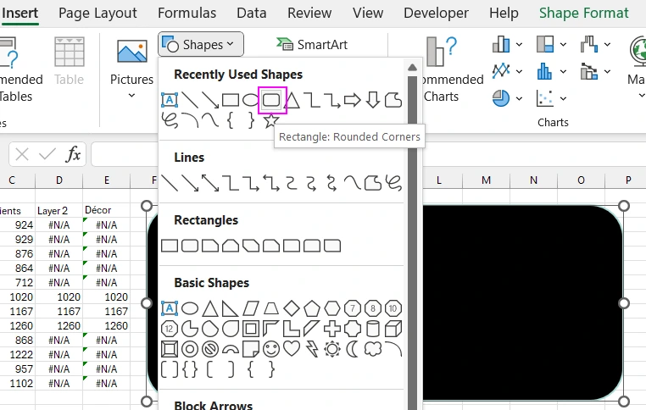Select the Sun shape
The width and height of the screenshot is (646, 410).
[x=332, y=349]
